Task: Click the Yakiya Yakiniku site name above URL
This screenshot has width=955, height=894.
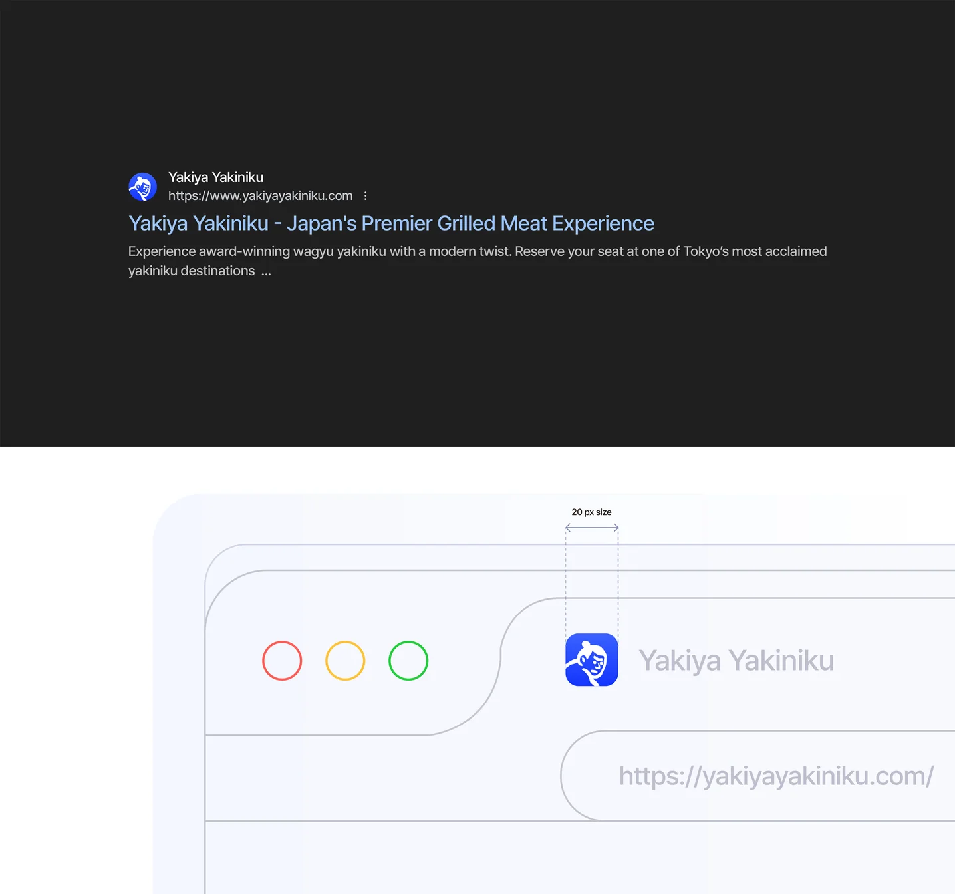Action: [215, 177]
